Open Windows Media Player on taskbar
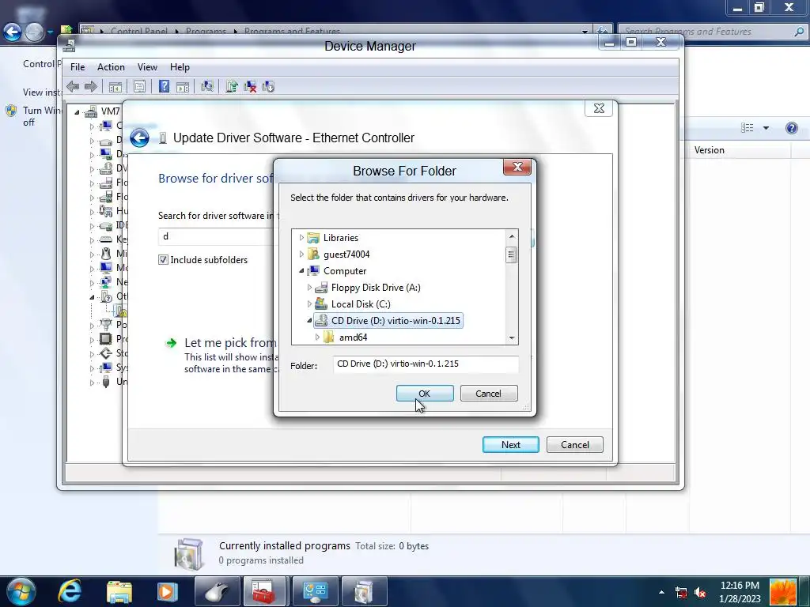The height and width of the screenshot is (607, 810). (x=167, y=591)
